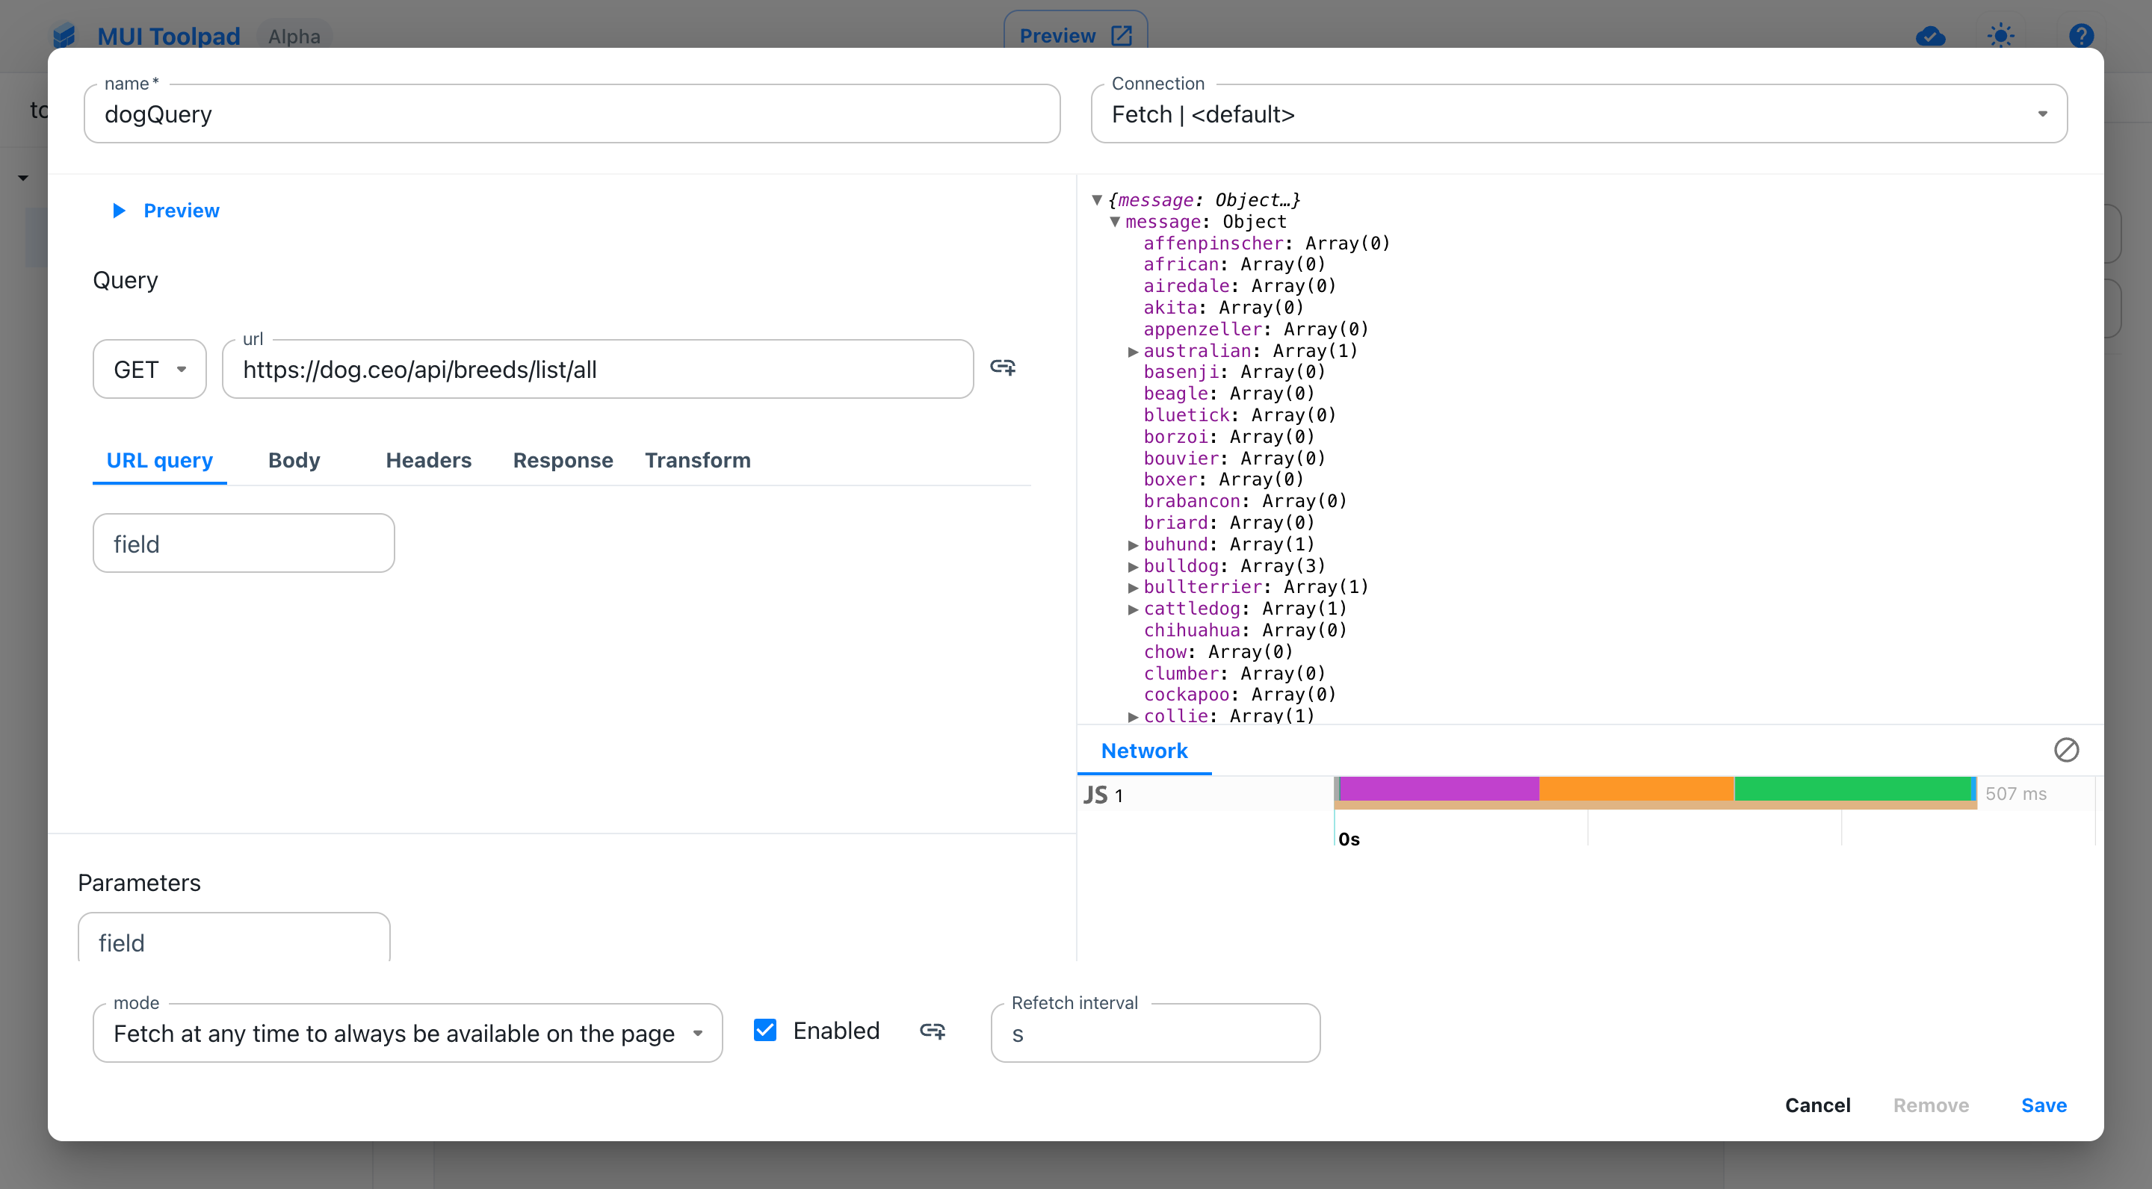Click the Remove button
The image size is (2152, 1189).
1931,1105
